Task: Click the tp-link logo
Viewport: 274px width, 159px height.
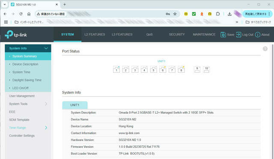Action: (16, 34)
